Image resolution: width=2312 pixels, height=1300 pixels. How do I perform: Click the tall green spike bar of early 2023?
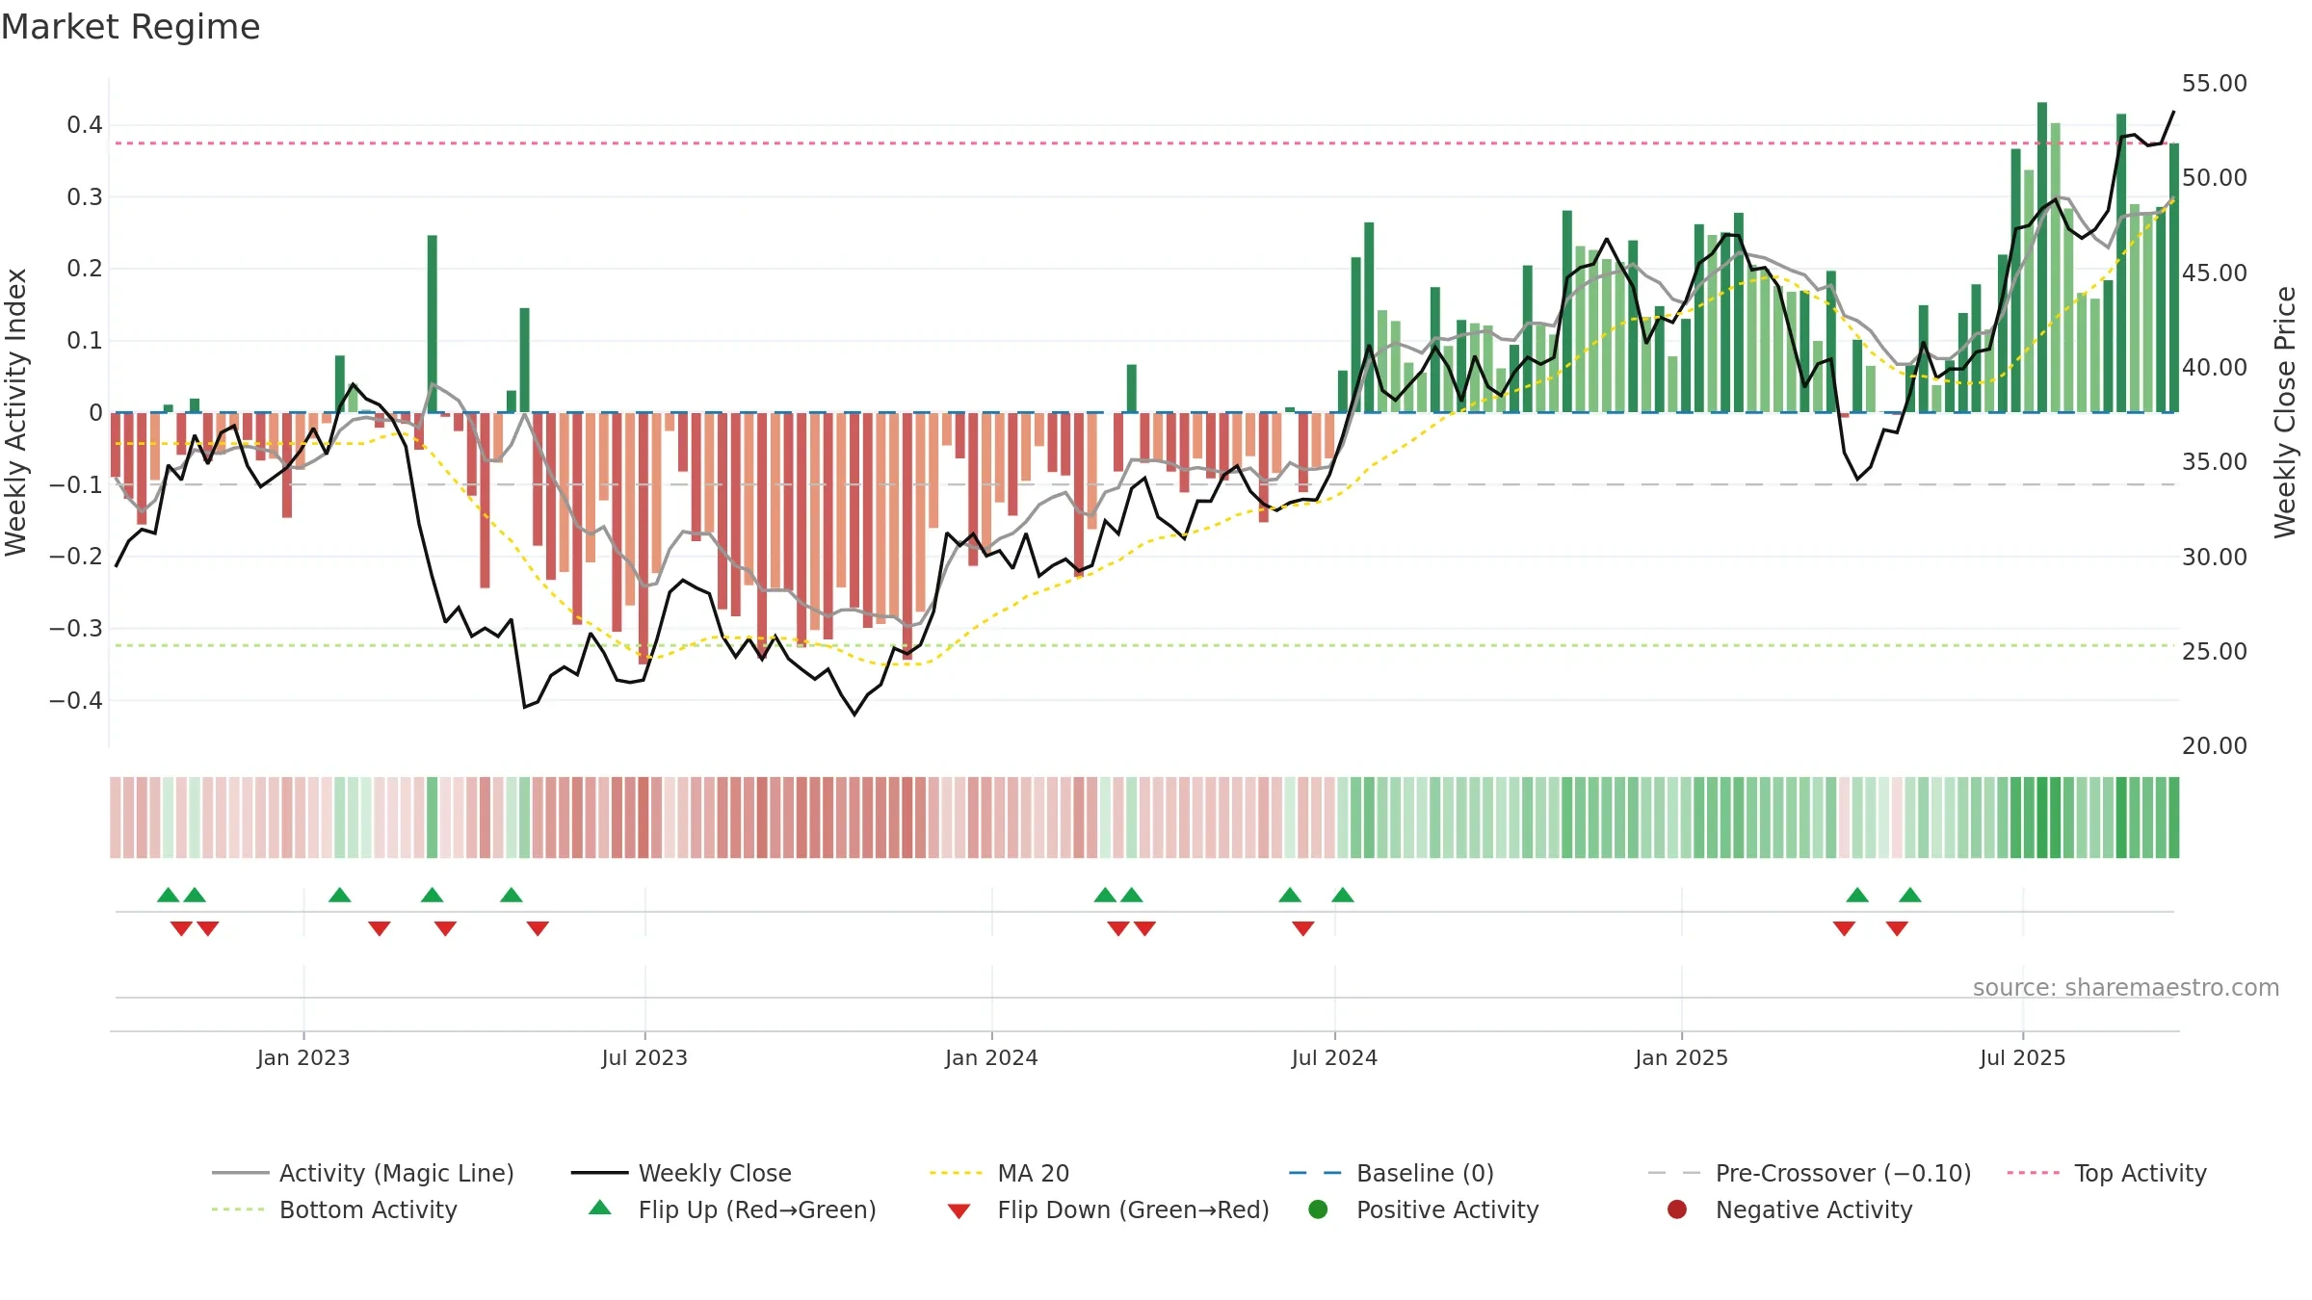point(433,324)
